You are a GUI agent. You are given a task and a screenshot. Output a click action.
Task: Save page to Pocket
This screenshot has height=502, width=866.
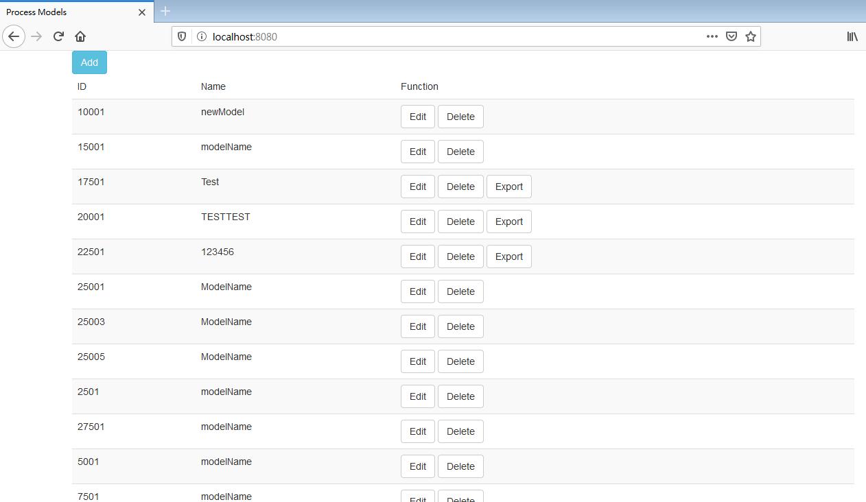(732, 36)
